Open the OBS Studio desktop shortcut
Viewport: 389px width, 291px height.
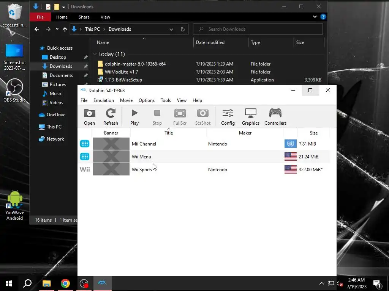coord(14,90)
